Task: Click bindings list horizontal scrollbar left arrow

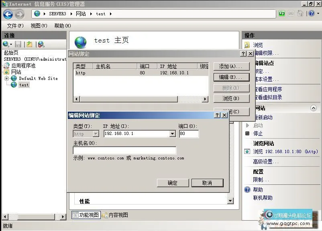Action: click(x=76, y=99)
